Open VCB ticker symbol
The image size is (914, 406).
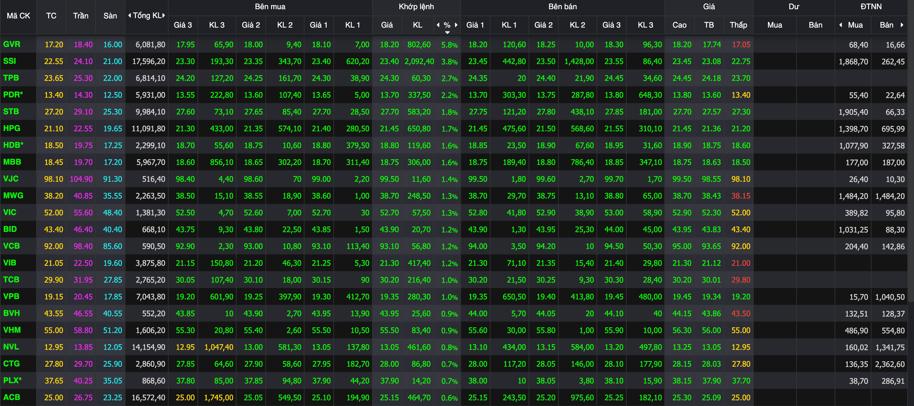(x=11, y=246)
